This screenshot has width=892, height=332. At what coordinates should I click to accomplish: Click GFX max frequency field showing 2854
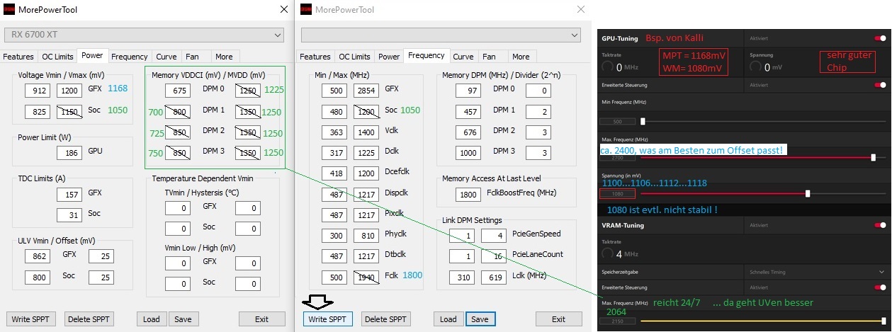tap(366, 91)
